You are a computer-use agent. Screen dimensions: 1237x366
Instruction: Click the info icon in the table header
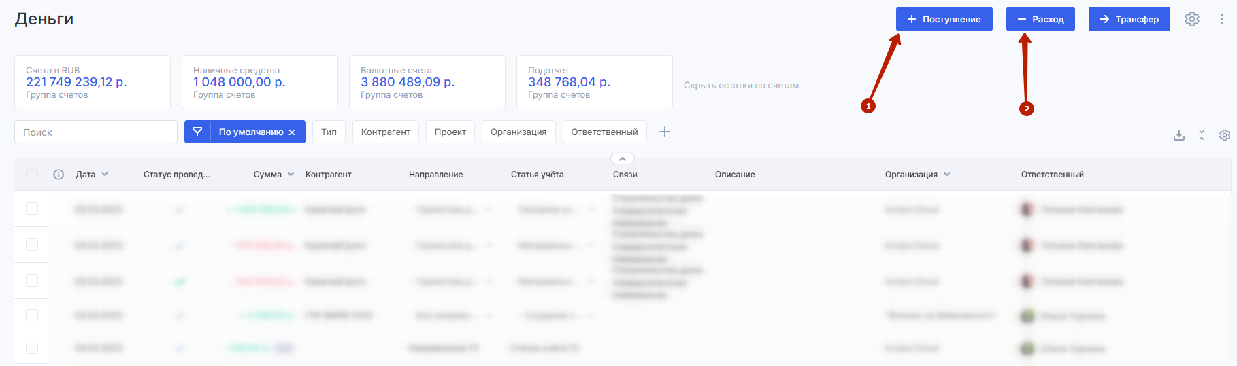click(x=59, y=175)
